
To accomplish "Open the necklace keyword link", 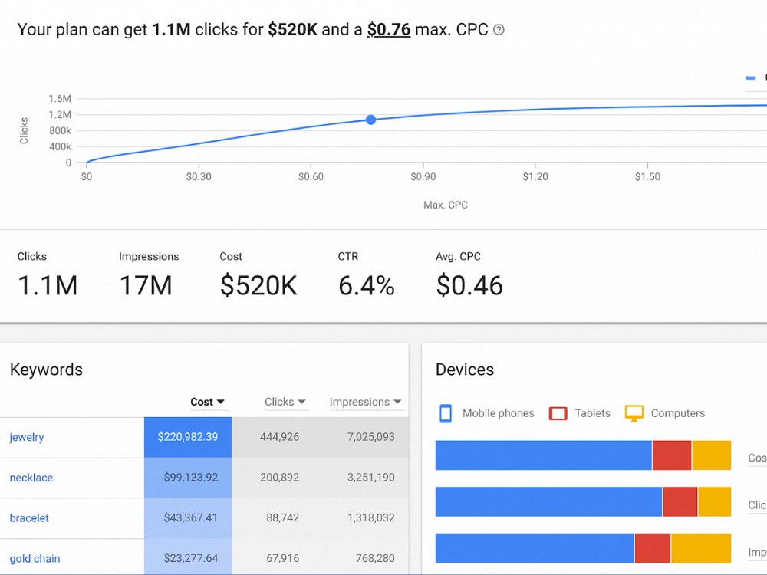I will coord(31,478).
